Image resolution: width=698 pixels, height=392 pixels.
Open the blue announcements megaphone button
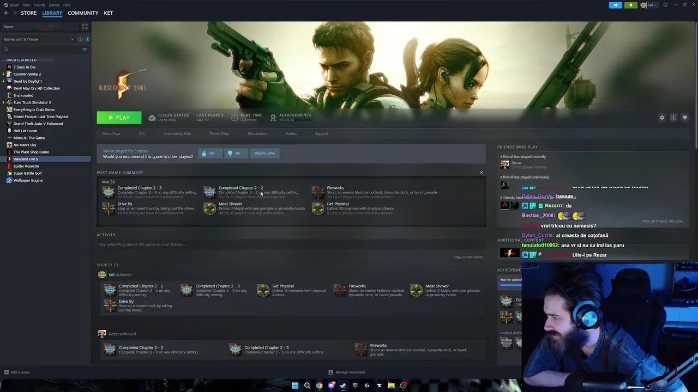pos(615,5)
